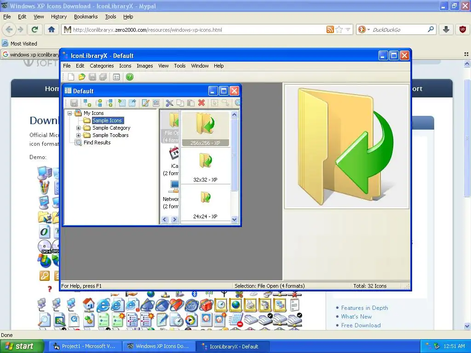471x353 pixels.
Task: Bookmark this page with the star icon
Action: point(339,29)
